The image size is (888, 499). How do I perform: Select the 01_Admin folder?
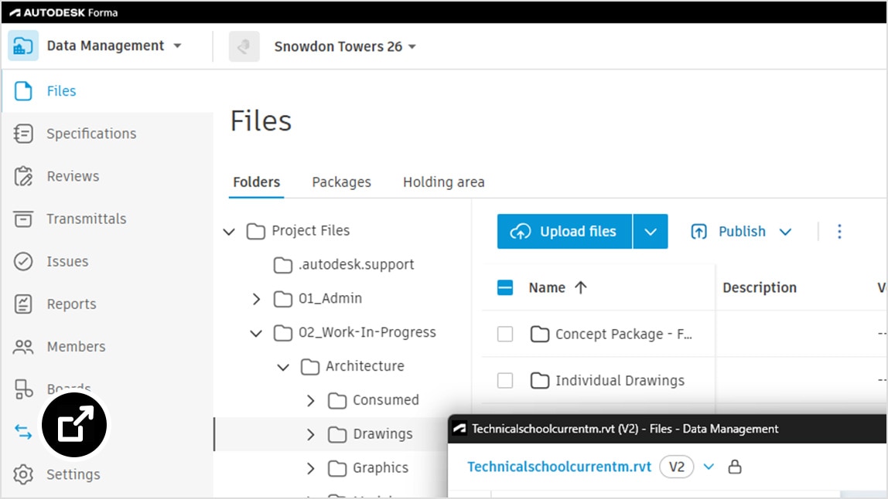click(x=330, y=298)
